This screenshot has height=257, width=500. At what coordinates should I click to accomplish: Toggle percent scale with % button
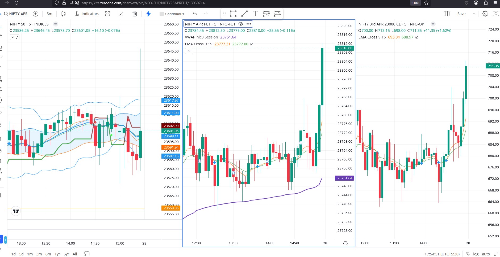point(468,254)
